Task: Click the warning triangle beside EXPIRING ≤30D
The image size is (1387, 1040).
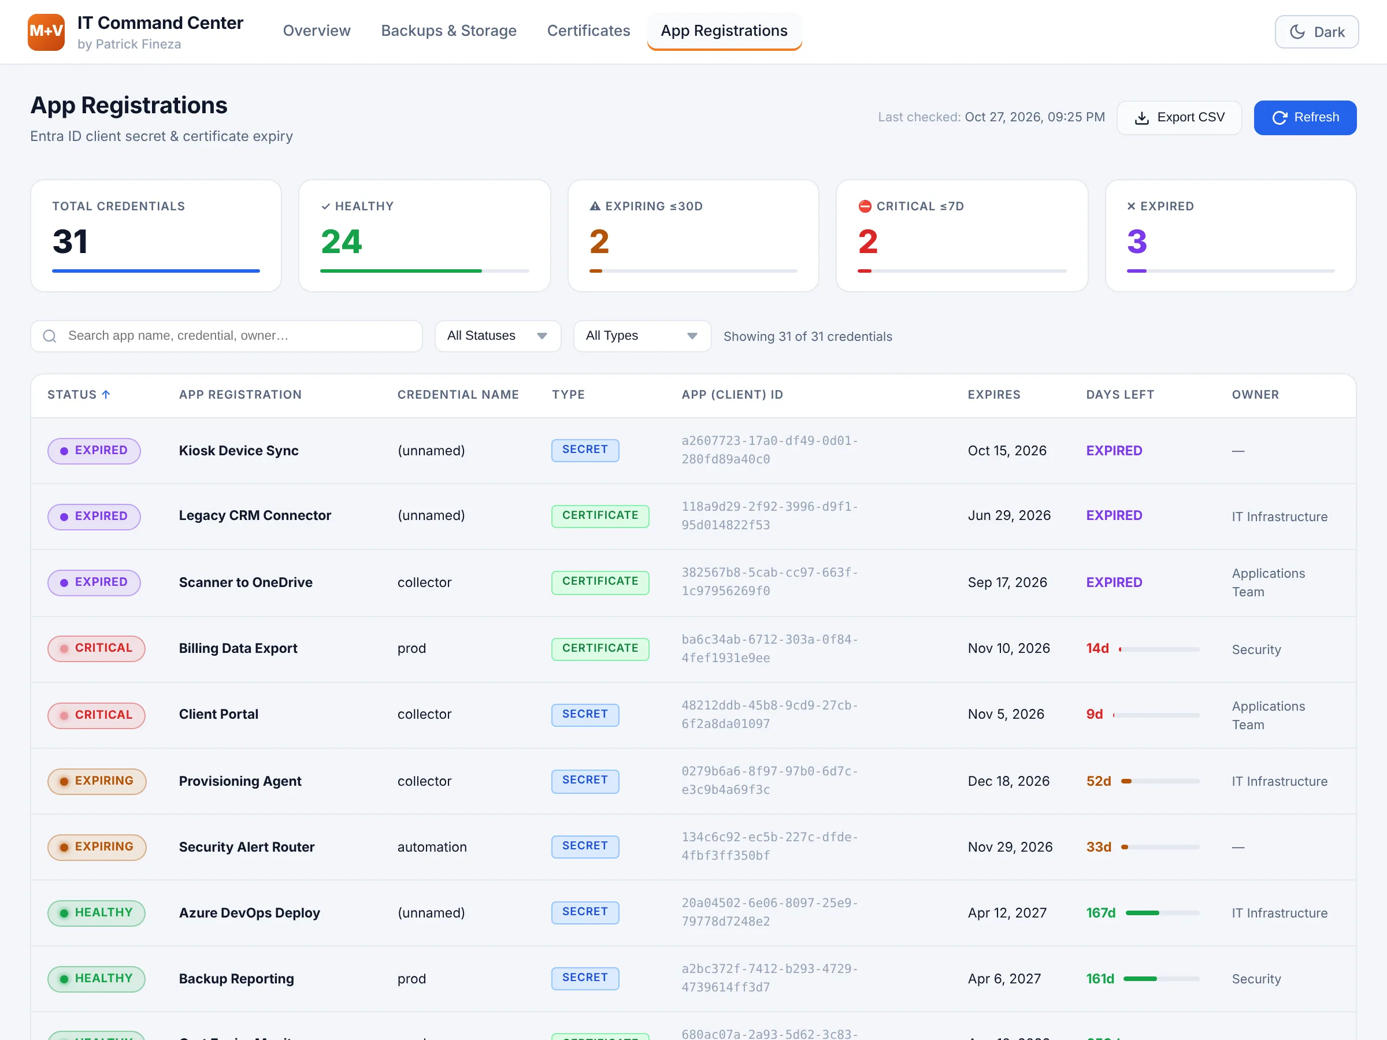Action: pos(595,206)
